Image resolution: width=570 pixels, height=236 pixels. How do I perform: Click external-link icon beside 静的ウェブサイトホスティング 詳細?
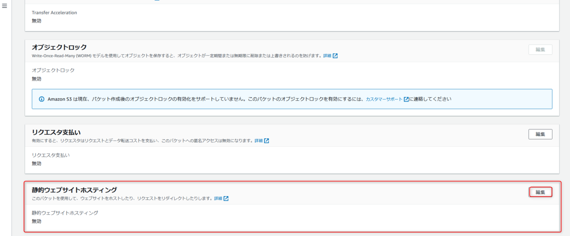tap(226, 198)
